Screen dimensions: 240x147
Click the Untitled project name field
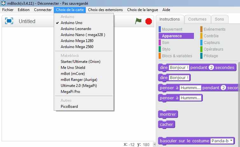point(27,21)
